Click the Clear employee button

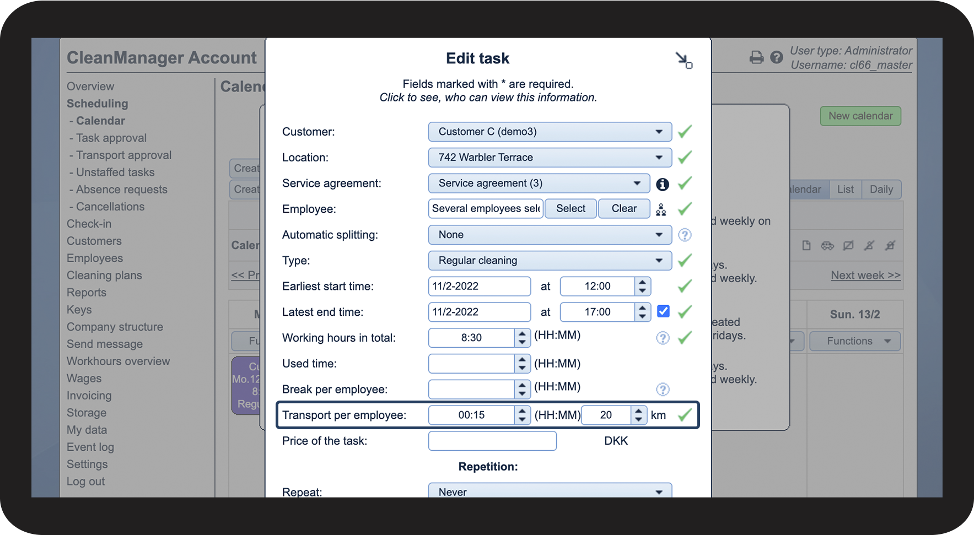pos(624,209)
